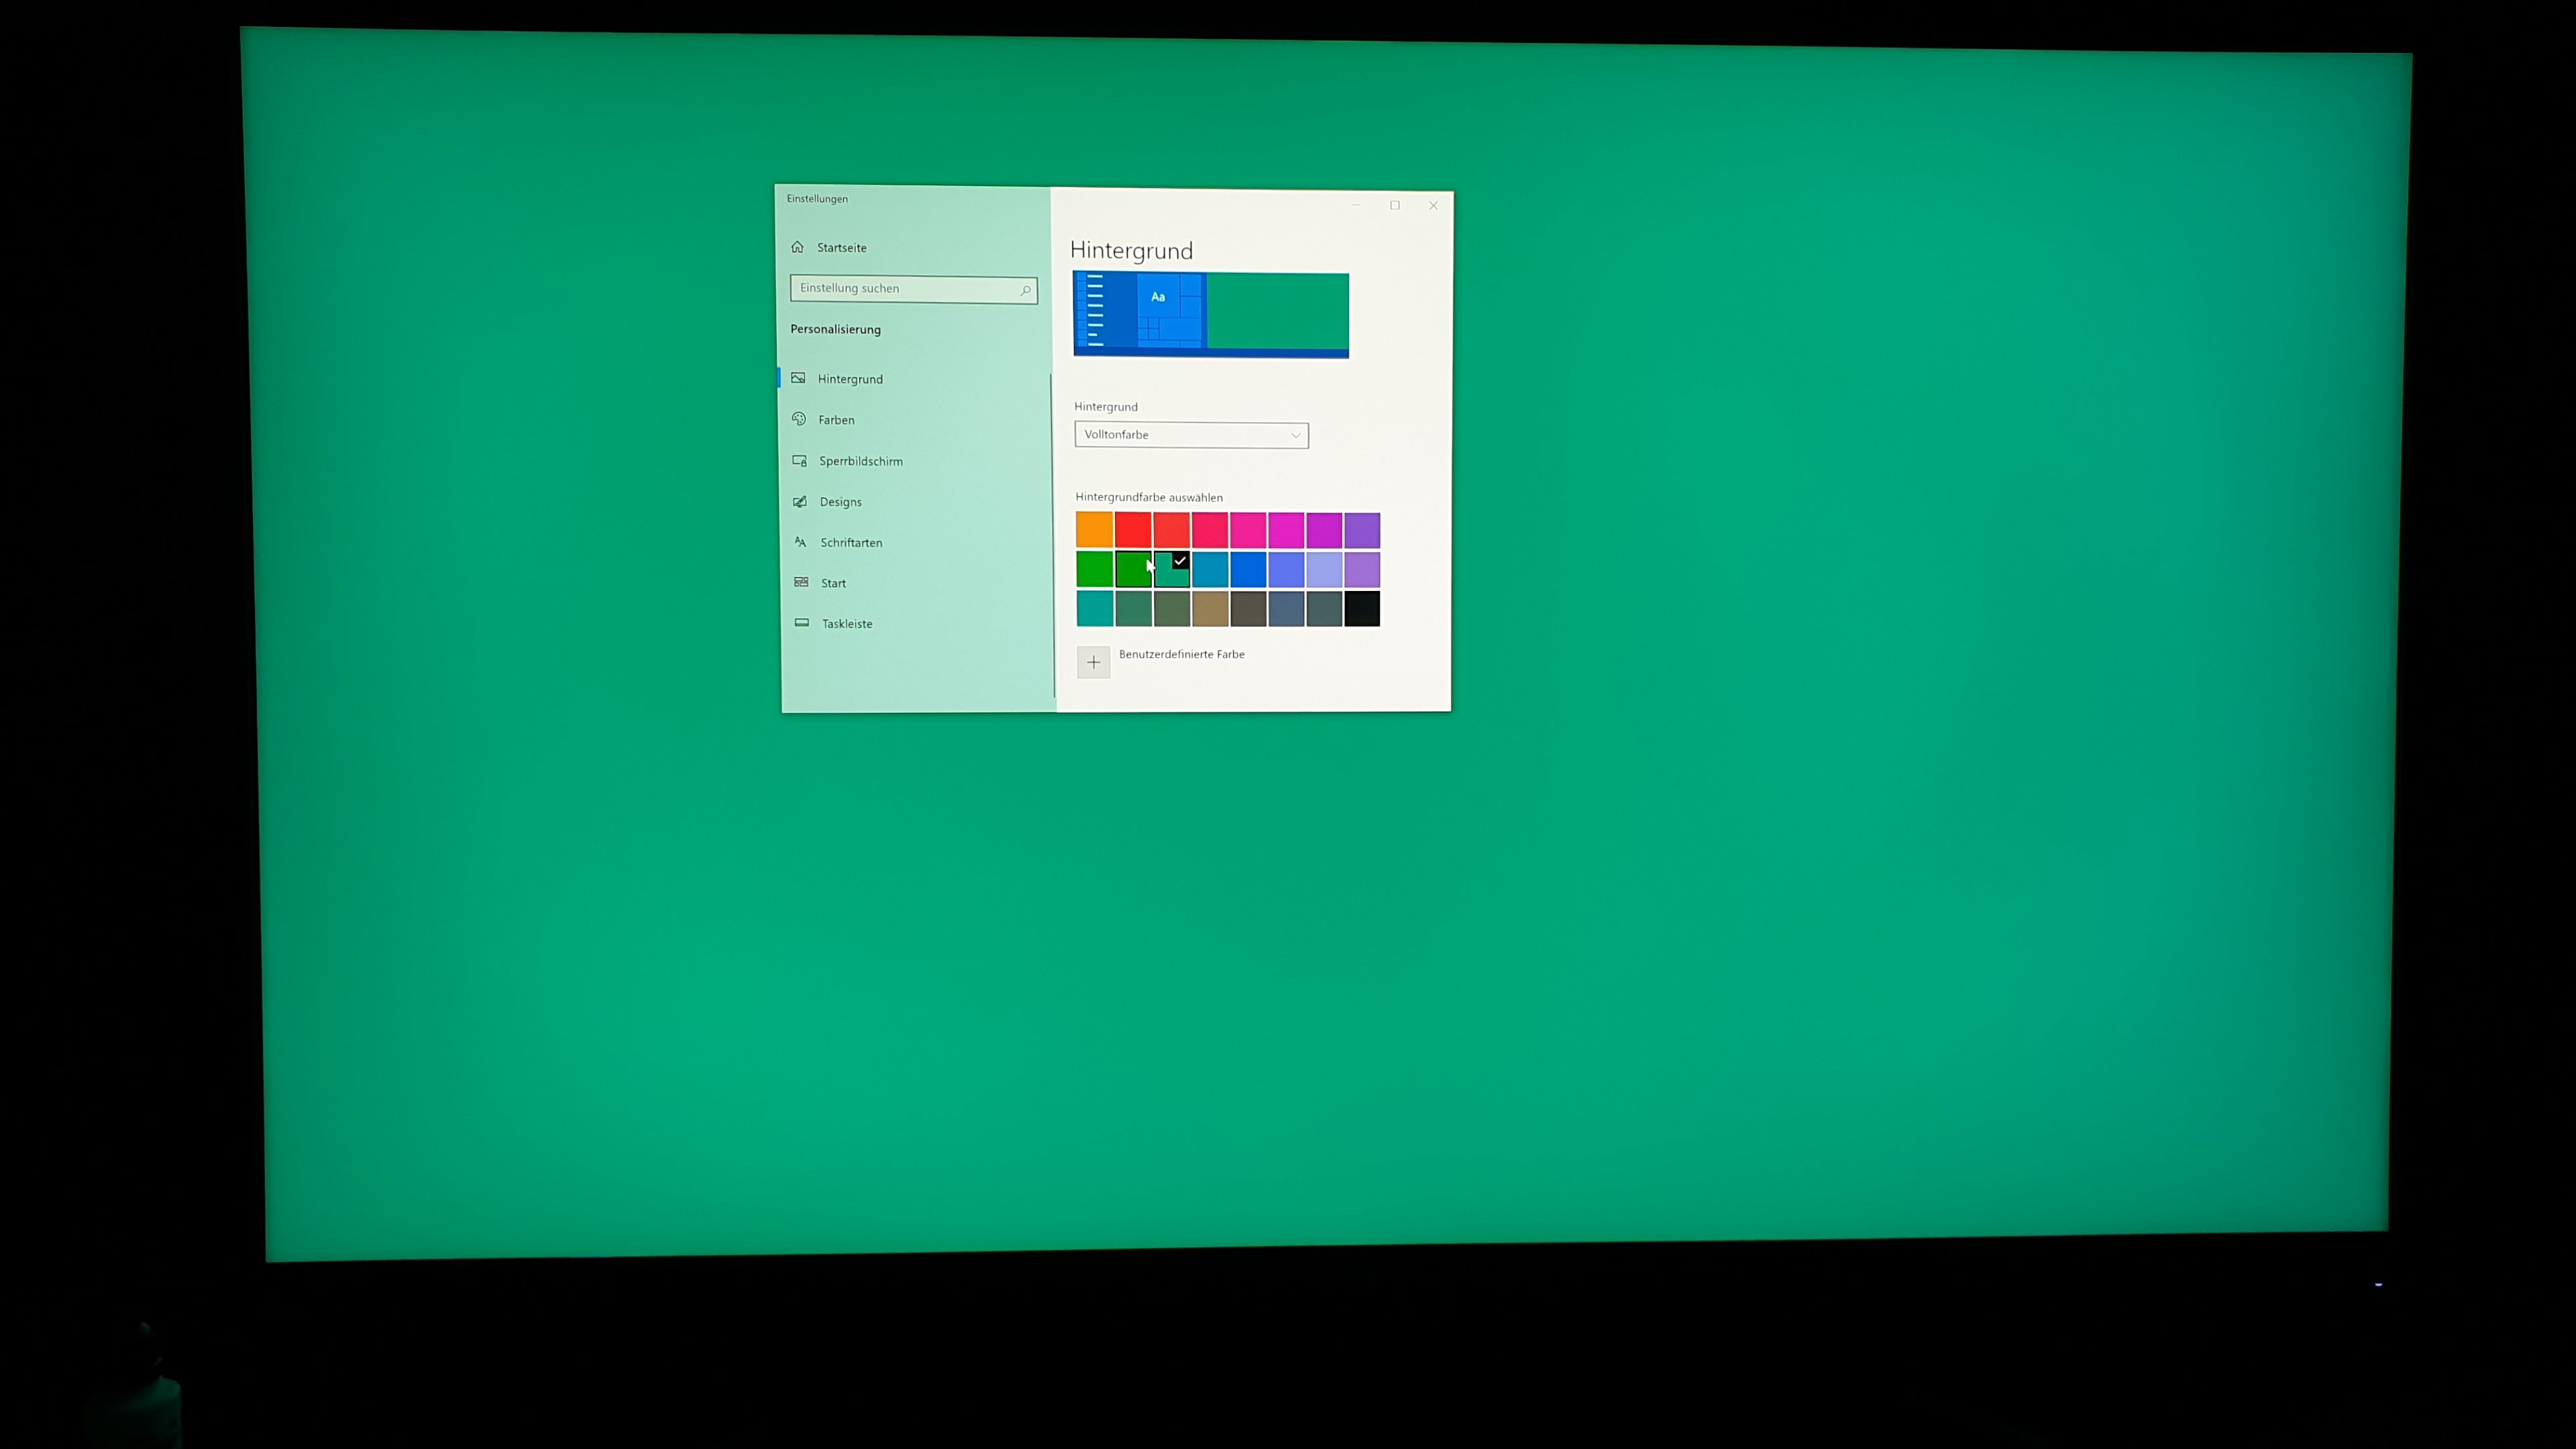Click the Hintergrund picture icon in sidebar

(798, 378)
